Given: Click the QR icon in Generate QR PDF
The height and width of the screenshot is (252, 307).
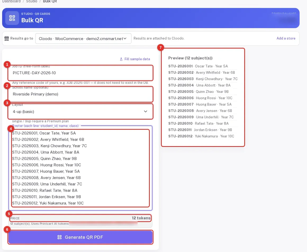Looking at the screenshot, I should click(x=60, y=237).
